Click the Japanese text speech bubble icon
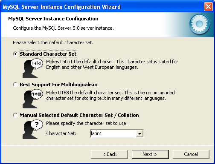Viewport: 215px width, 164px height. coord(32,99)
